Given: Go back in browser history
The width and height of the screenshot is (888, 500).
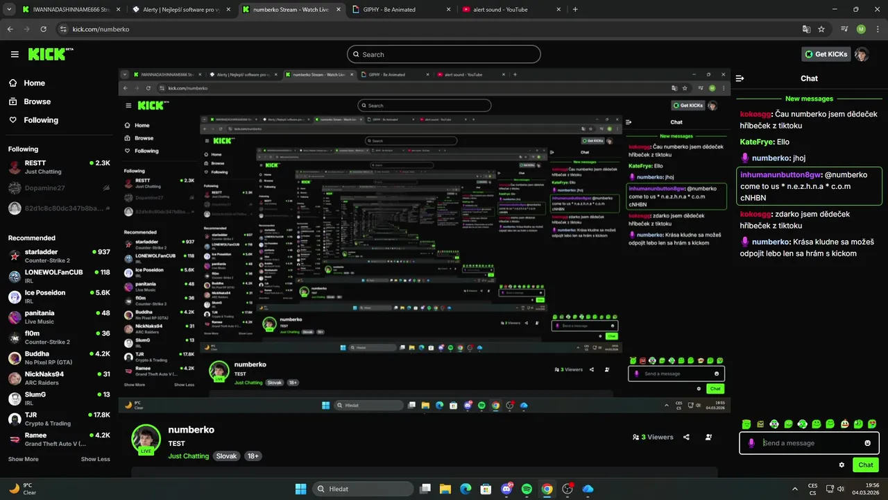Looking at the screenshot, I should [10, 29].
